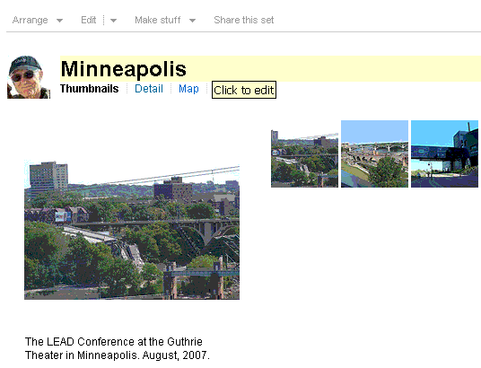Open the Map view link

(x=188, y=89)
